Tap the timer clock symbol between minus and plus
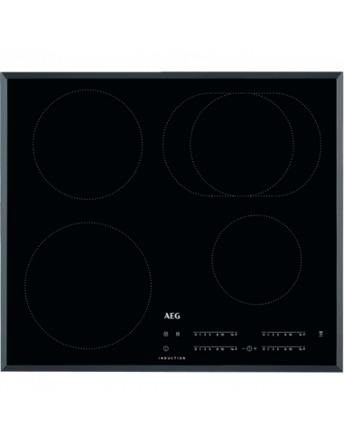 [x=249, y=348]
